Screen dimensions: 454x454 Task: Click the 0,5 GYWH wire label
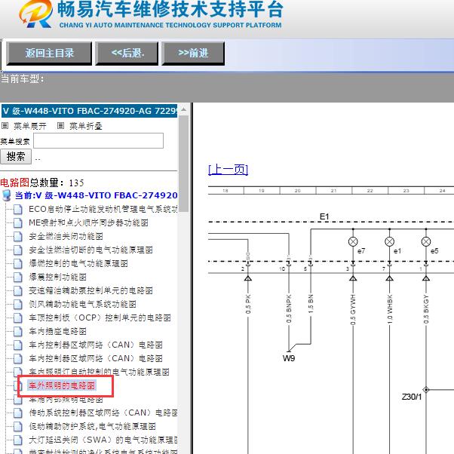coord(353,310)
